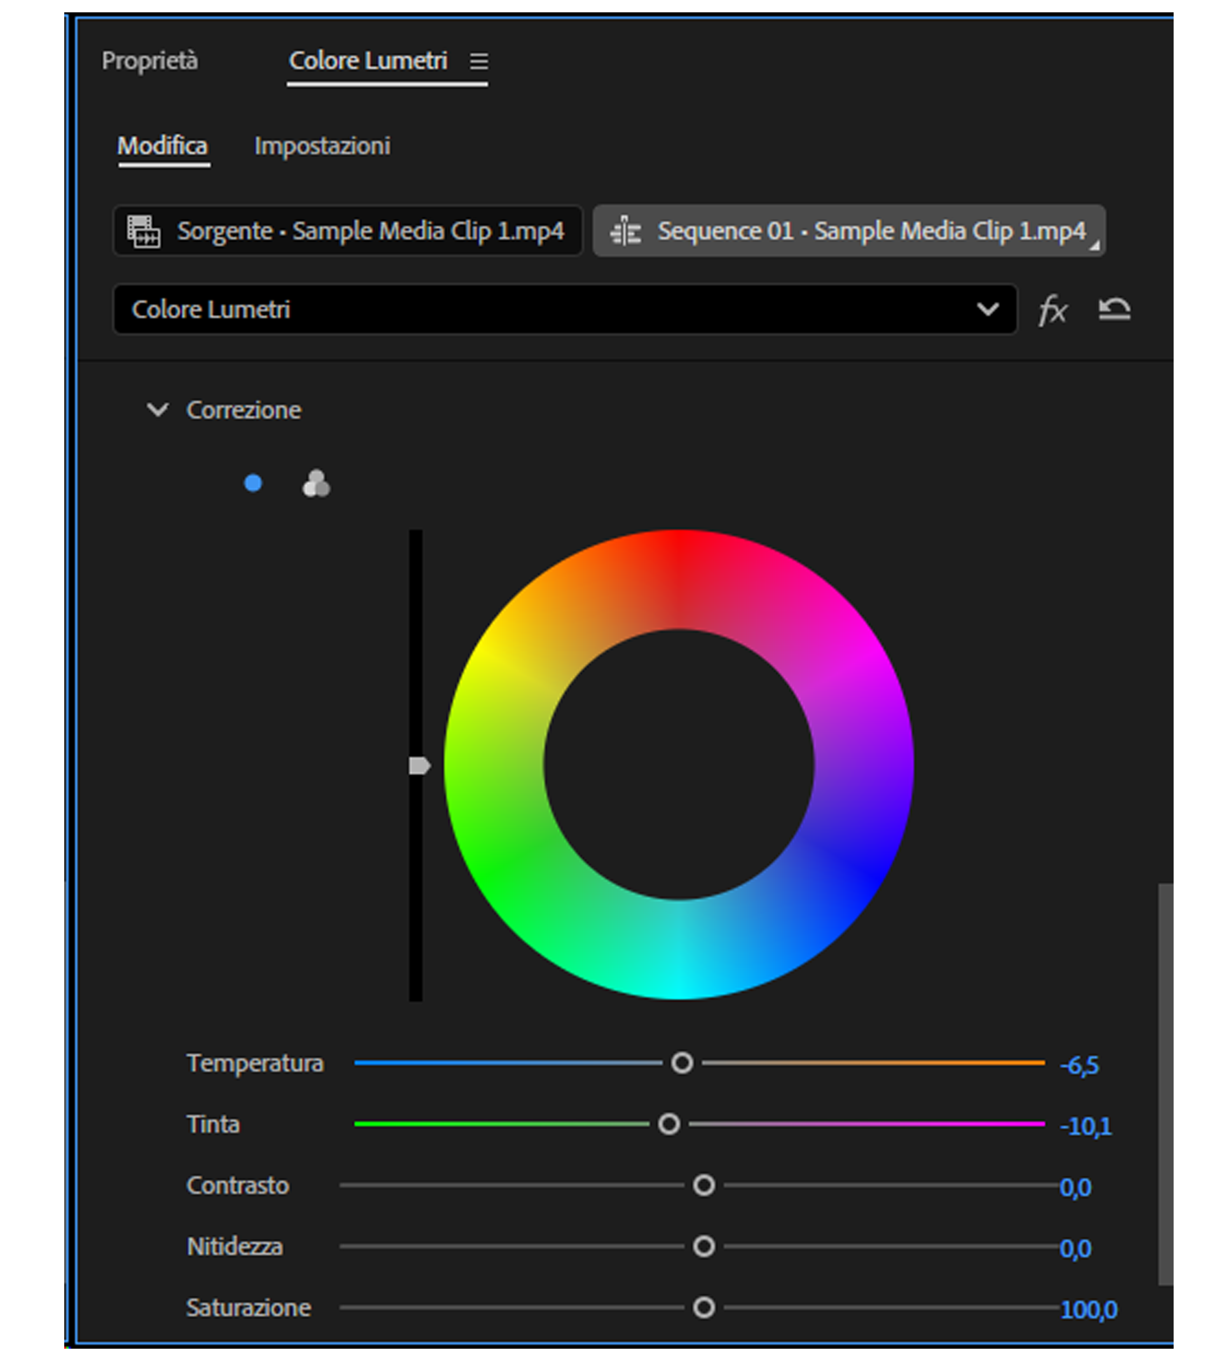The height and width of the screenshot is (1360, 1225).
Task: Click the sequence clip icon
Action: pos(625,232)
